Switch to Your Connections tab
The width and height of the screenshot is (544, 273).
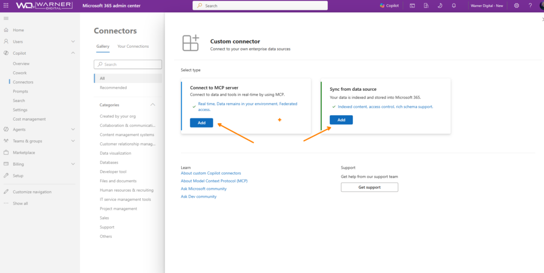pos(133,47)
